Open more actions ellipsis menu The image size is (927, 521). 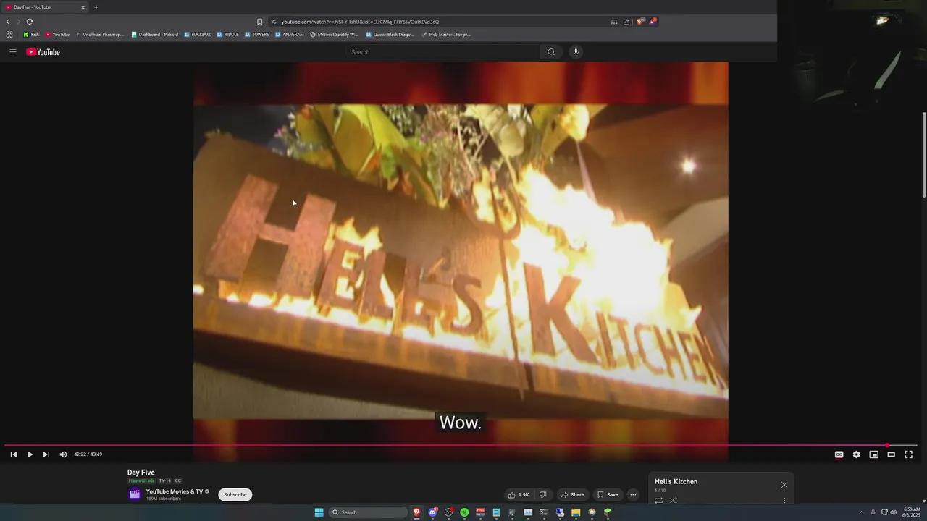click(633, 495)
